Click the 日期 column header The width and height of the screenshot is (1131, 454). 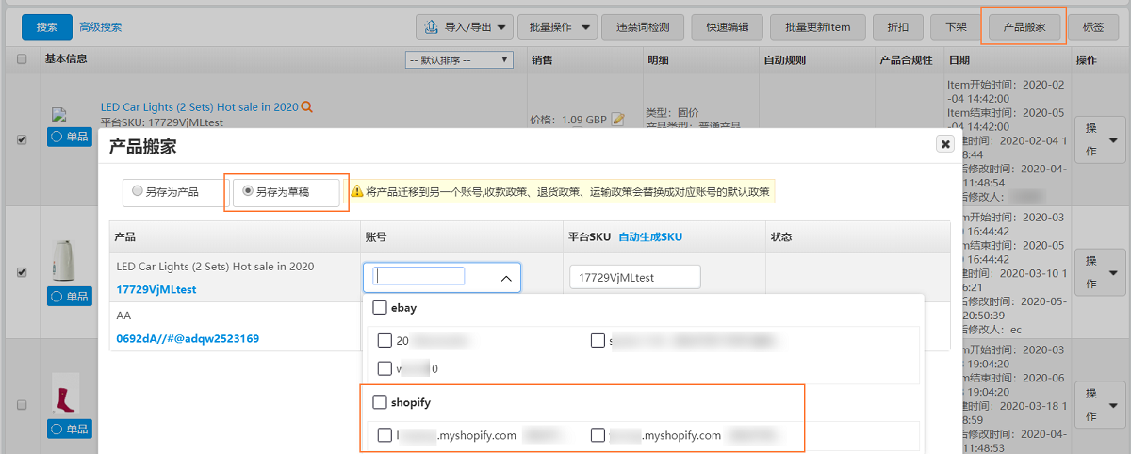[959, 59]
